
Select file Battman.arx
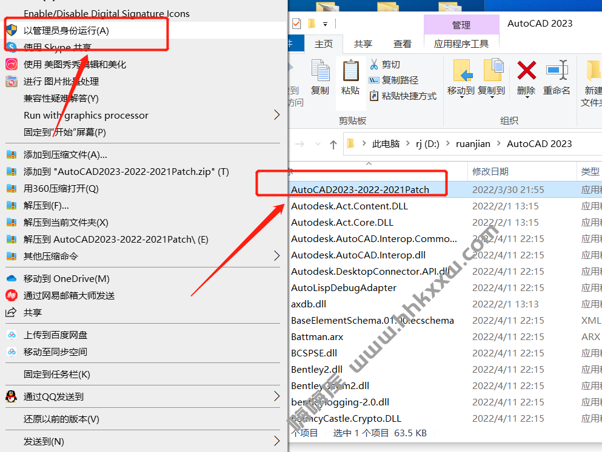click(x=317, y=336)
